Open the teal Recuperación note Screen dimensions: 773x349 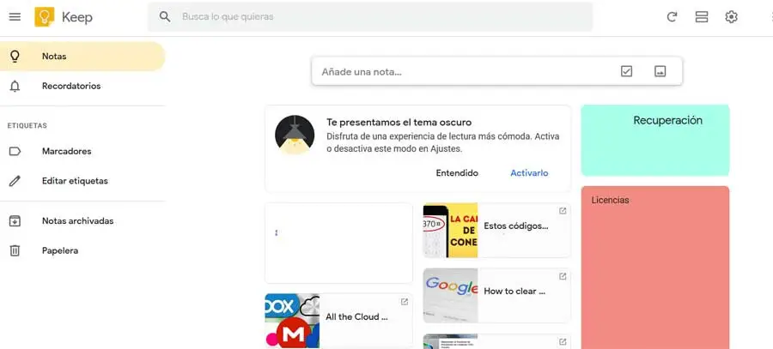click(x=655, y=140)
